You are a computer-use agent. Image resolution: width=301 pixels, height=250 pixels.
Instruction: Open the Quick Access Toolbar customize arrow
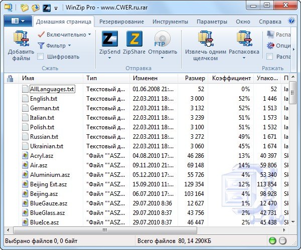55,8
